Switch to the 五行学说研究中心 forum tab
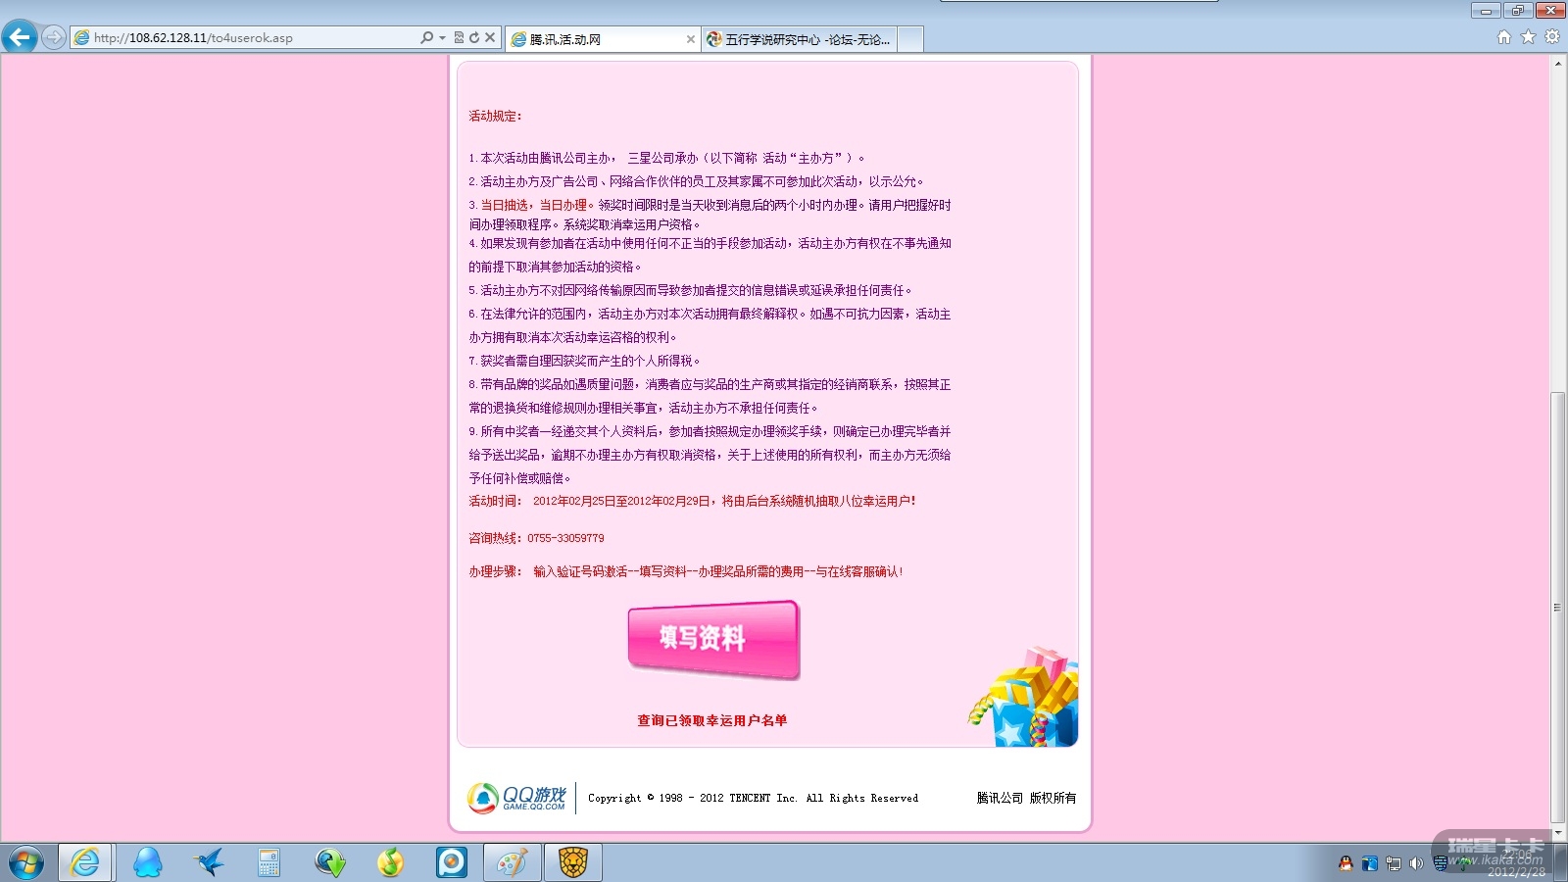Viewport: 1568px width, 882px height. coord(799,39)
